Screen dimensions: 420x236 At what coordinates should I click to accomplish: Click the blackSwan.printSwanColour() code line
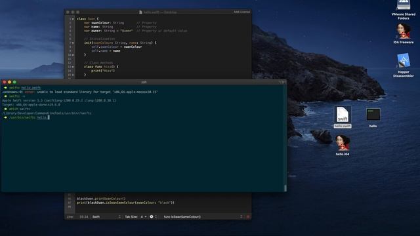[101, 199]
